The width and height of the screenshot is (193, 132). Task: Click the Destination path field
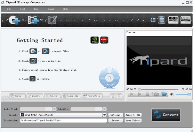pyautogui.click(x=63, y=121)
